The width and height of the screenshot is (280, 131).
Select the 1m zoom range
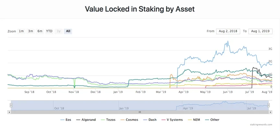click(21, 31)
